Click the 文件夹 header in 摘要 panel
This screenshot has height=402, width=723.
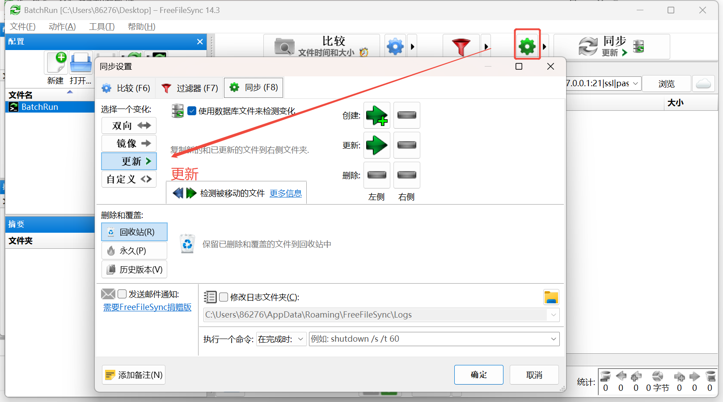click(x=50, y=241)
